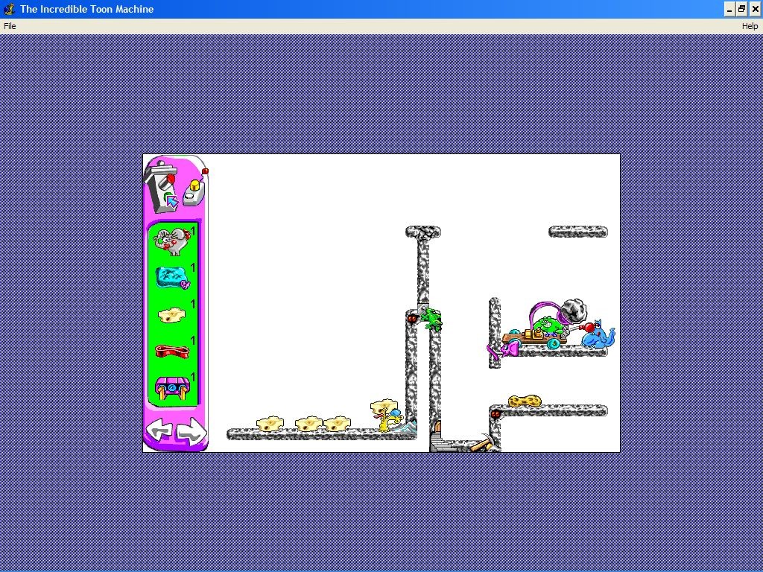Select the middle cheese on the floor
Screen dimensions: 763x572
click(x=308, y=423)
